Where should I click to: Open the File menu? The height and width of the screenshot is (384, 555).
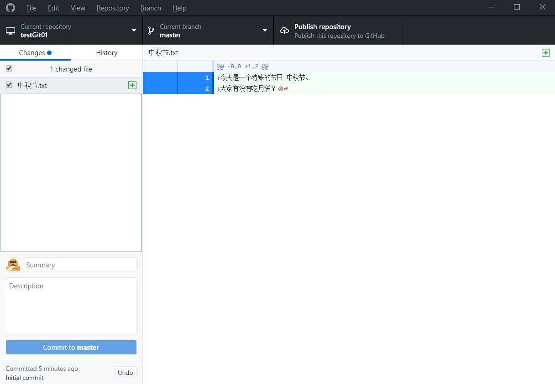click(x=31, y=8)
